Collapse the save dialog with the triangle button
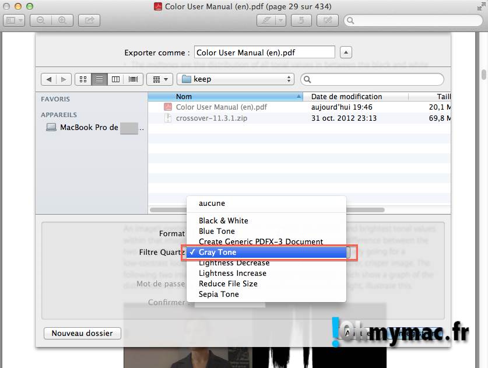The image size is (488, 368). pos(346,52)
